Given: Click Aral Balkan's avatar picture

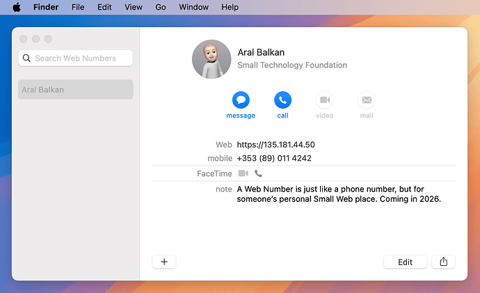Looking at the screenshot, I should pos(211,59).
